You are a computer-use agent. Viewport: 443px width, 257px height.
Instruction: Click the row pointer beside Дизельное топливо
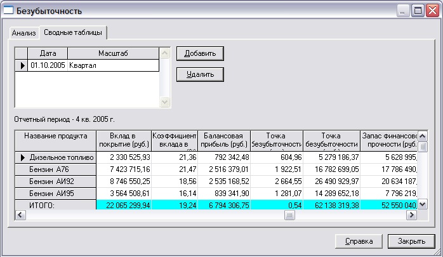pyautogui.click(x=23, y=157)
